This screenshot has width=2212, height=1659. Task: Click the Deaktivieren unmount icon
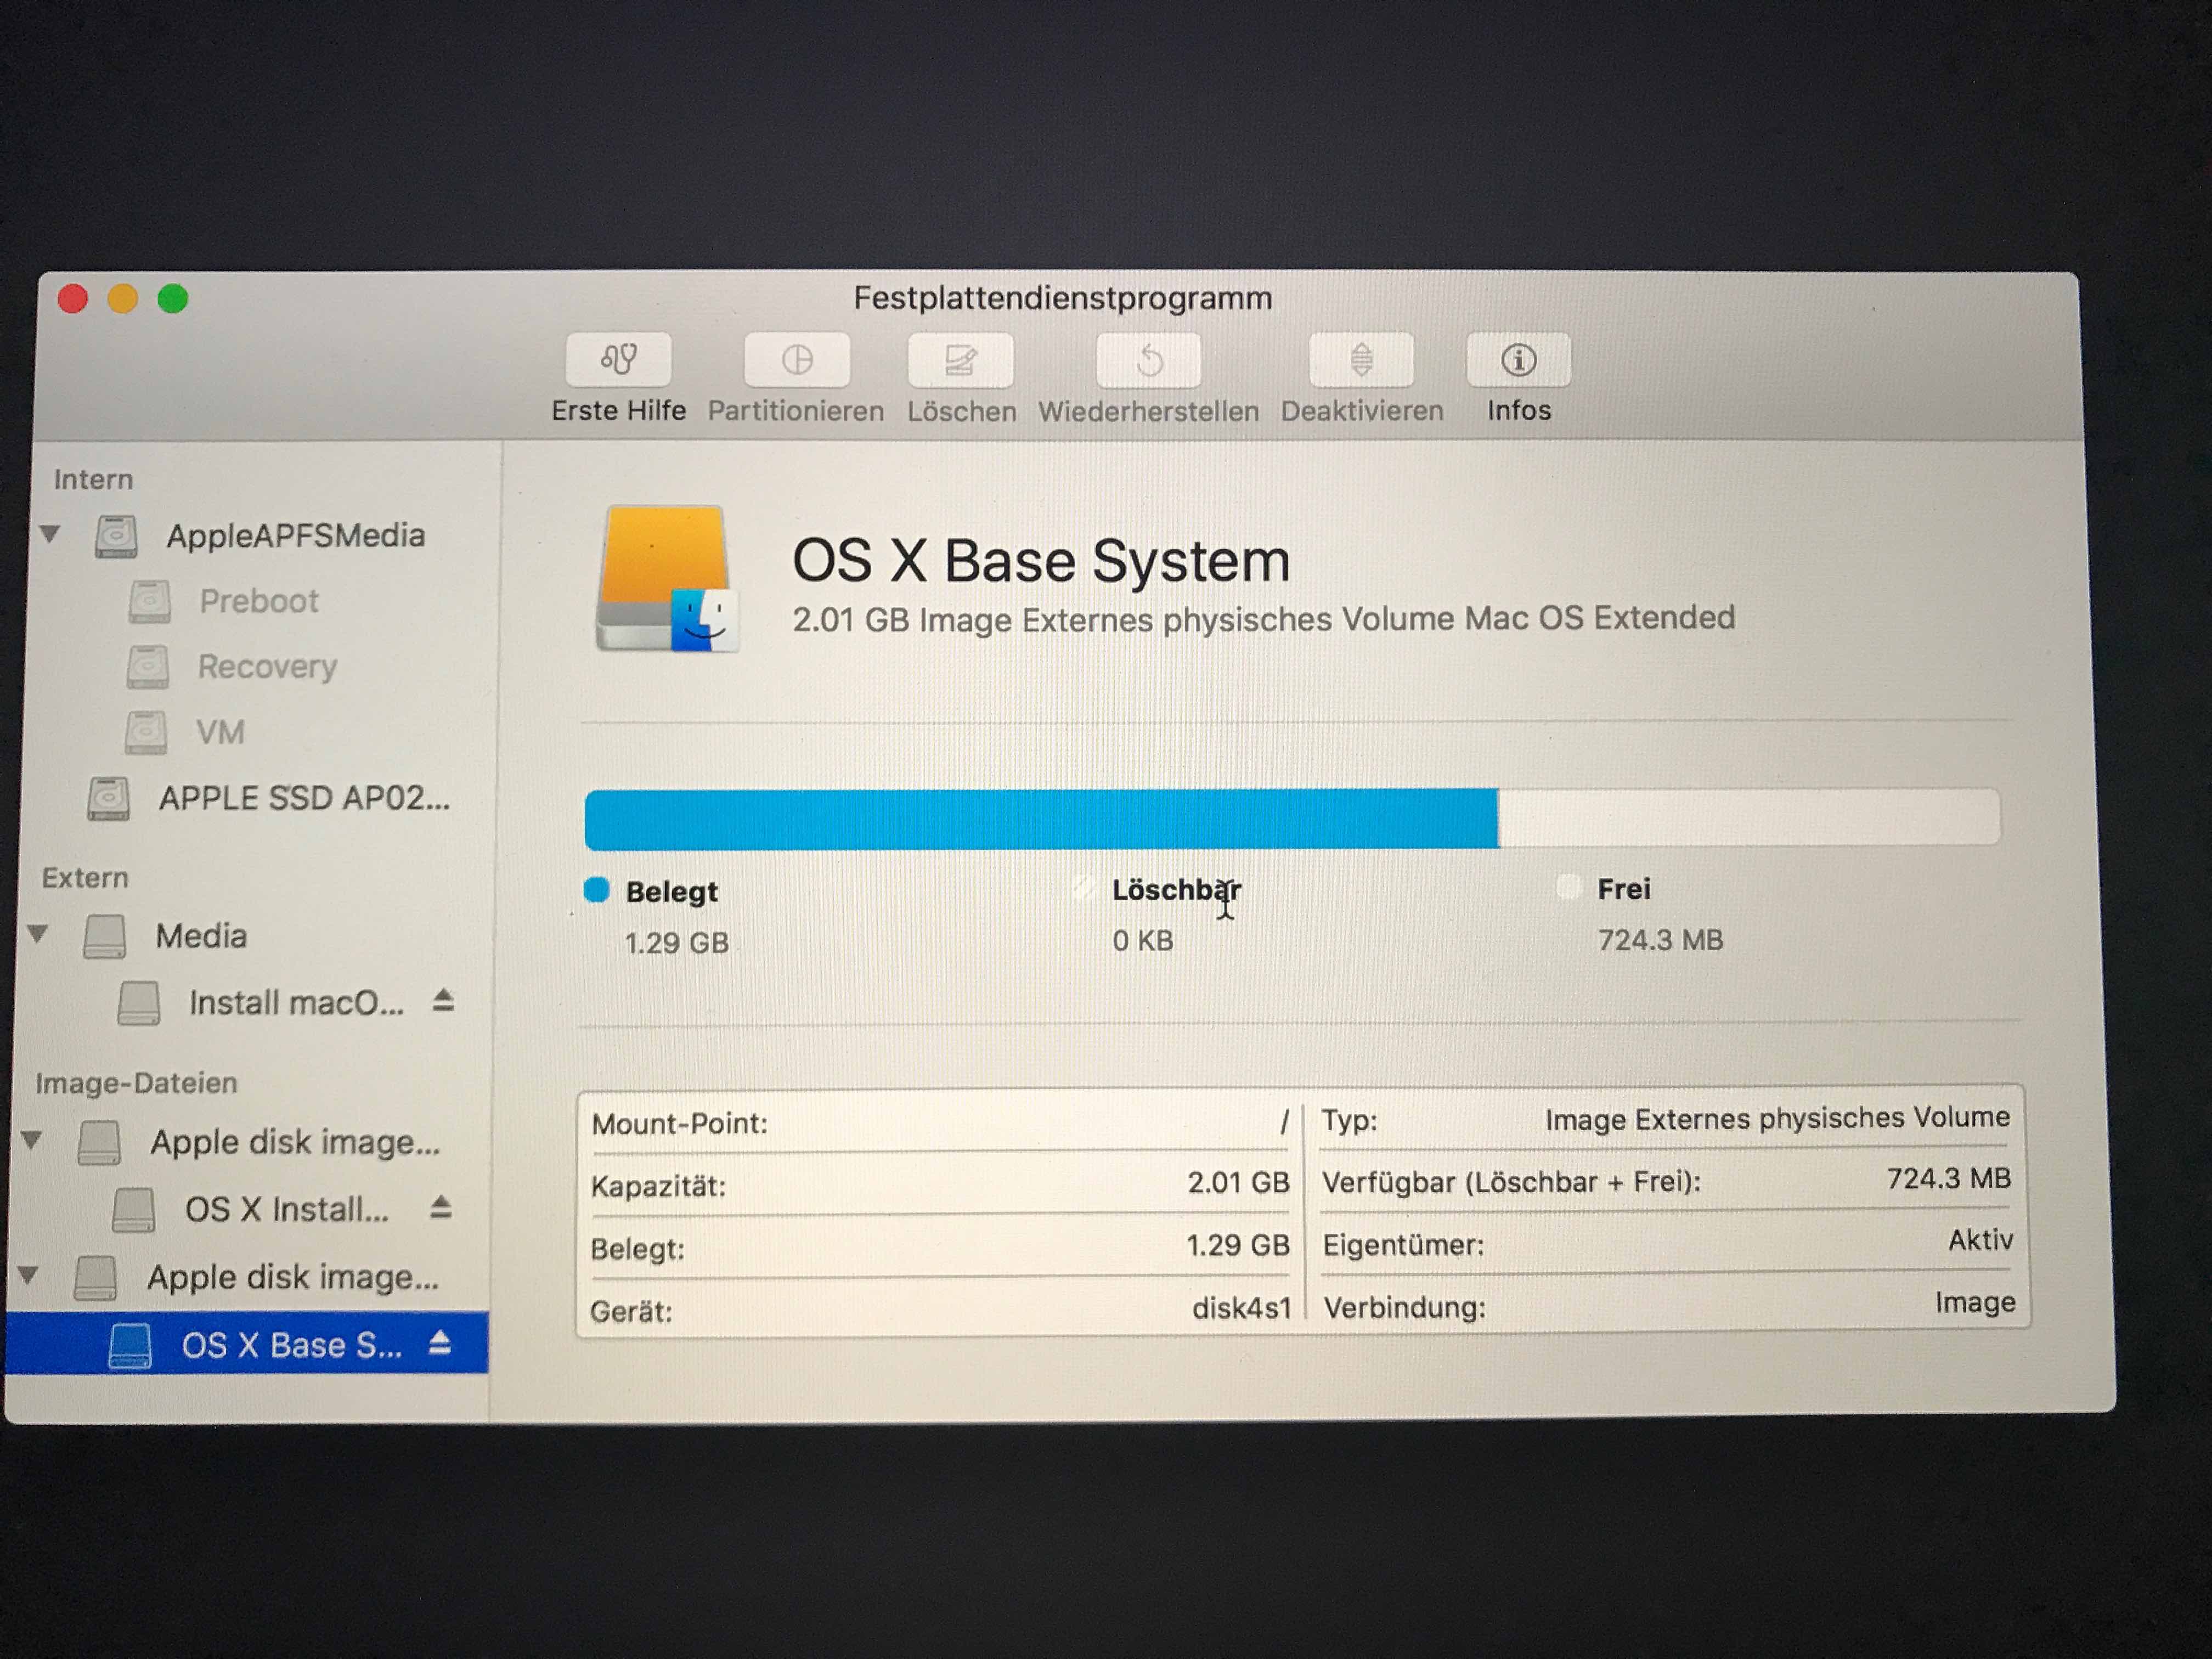1361,360
